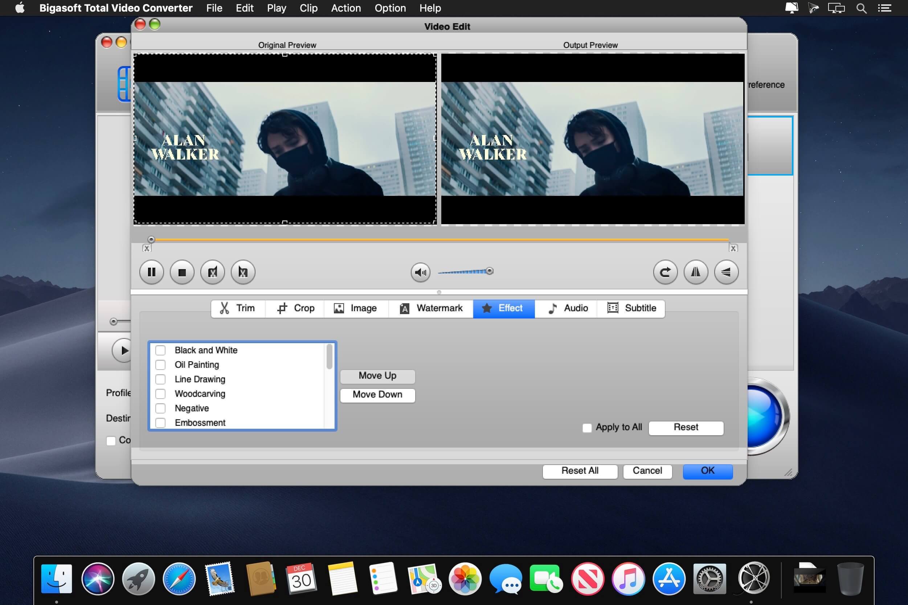Screen dimensions: 908x605
Task: Switch to the Crop tab
Action: click(x=295, y=308)
